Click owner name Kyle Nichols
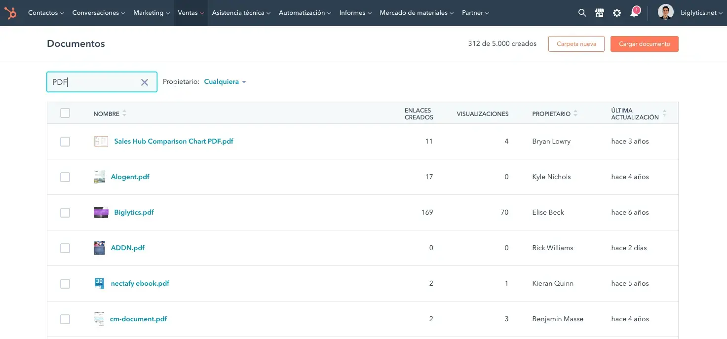This screenshot has width=727, height=339. pyautogui.click(x=551, y=177)
